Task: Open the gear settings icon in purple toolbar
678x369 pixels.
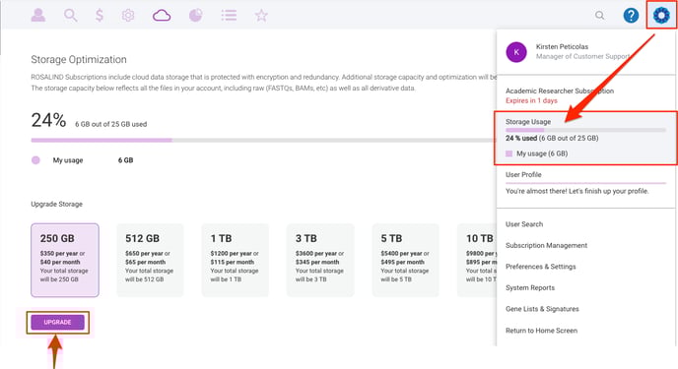Action: (128, 16)
